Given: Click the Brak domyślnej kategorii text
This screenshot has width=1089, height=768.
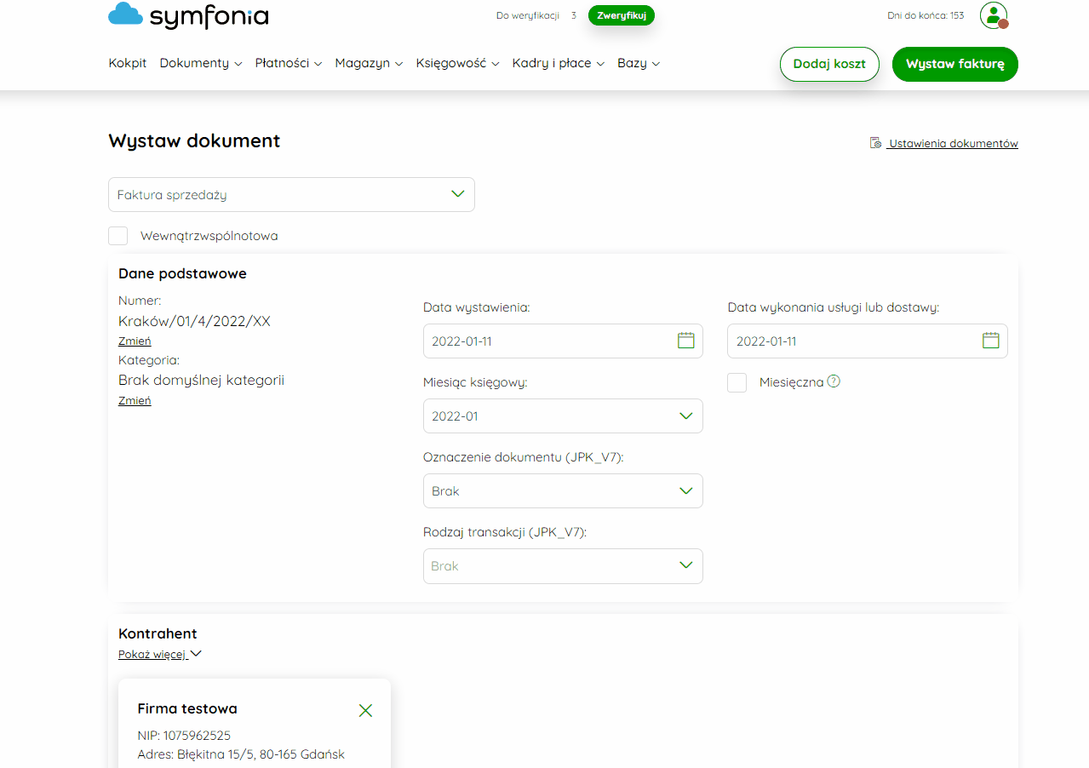Looking at the screenshot, I should tap(201, 380).
